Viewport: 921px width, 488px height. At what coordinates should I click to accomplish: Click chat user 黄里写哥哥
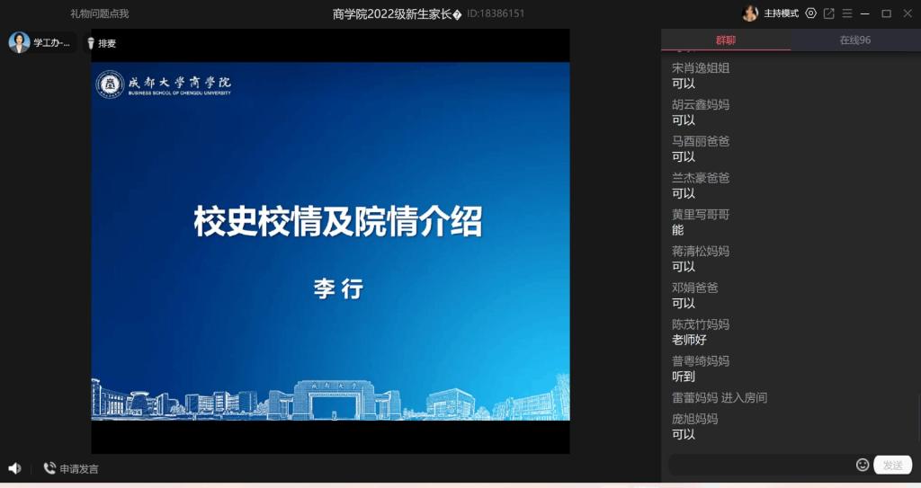pyautogui.click(x=701, y=215)
